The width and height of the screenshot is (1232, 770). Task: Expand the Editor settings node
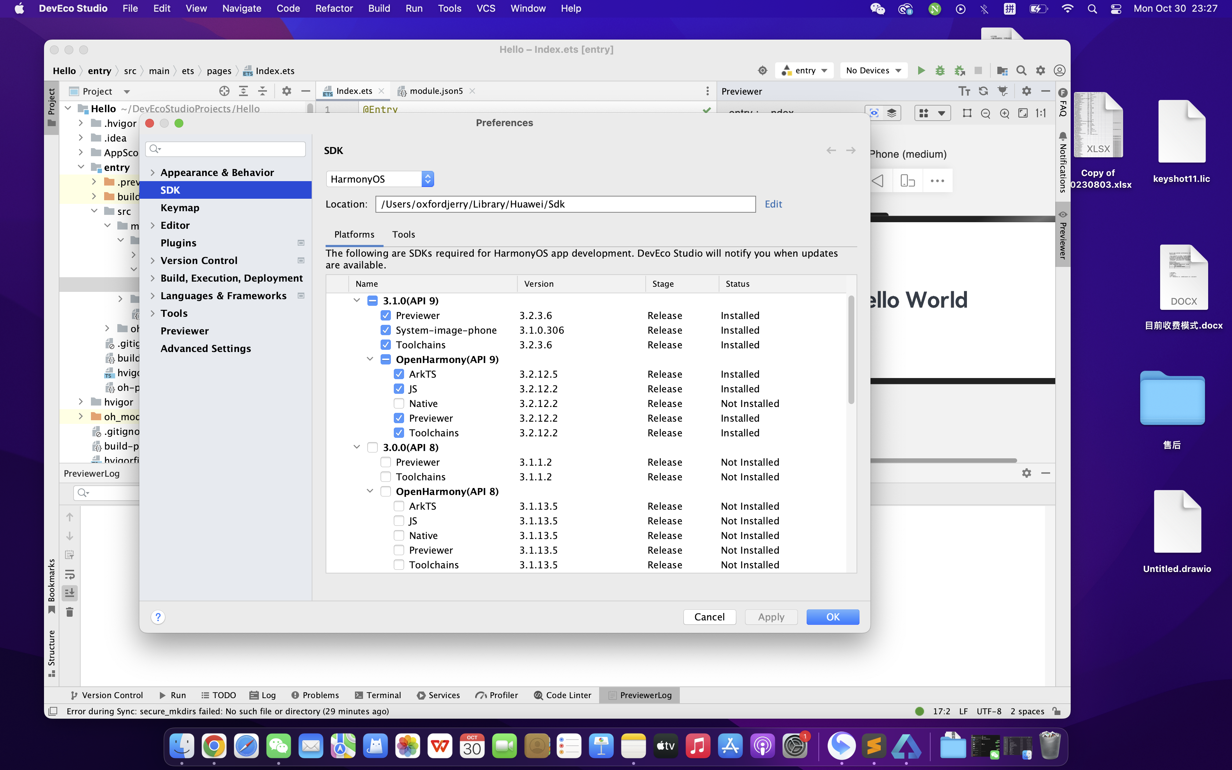(152, 225)
